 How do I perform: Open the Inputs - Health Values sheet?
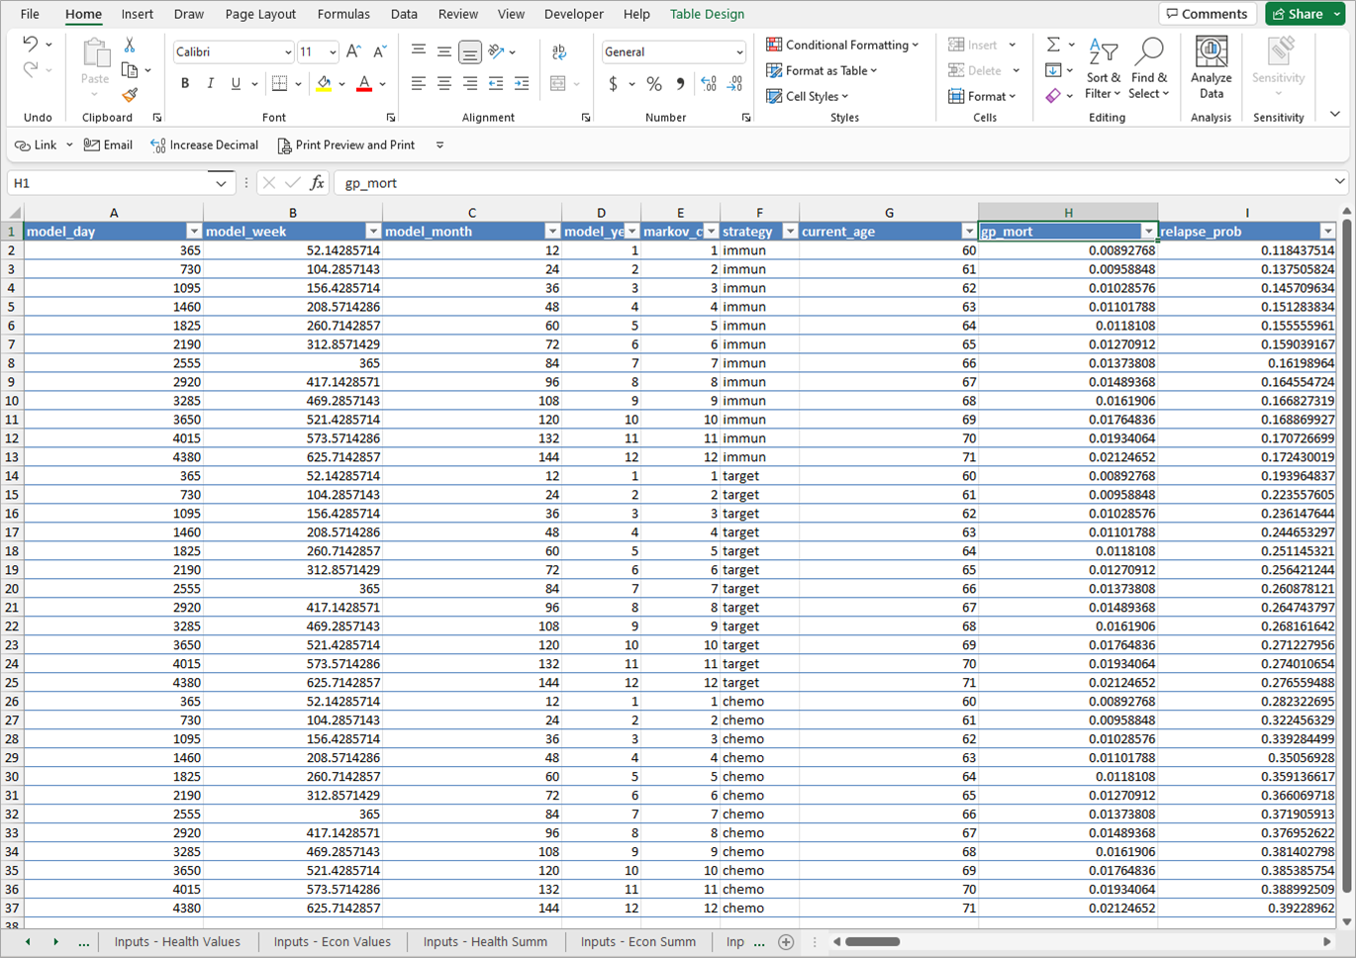pos(177,942)
